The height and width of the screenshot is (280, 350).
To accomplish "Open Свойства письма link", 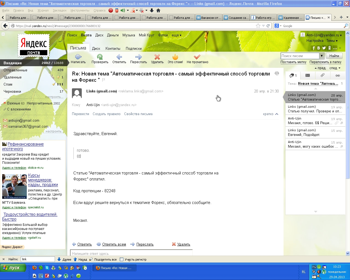I will [x=138, y=114].
